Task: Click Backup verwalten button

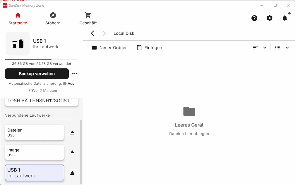Action: pyautogui.click(x=37, y=74)
